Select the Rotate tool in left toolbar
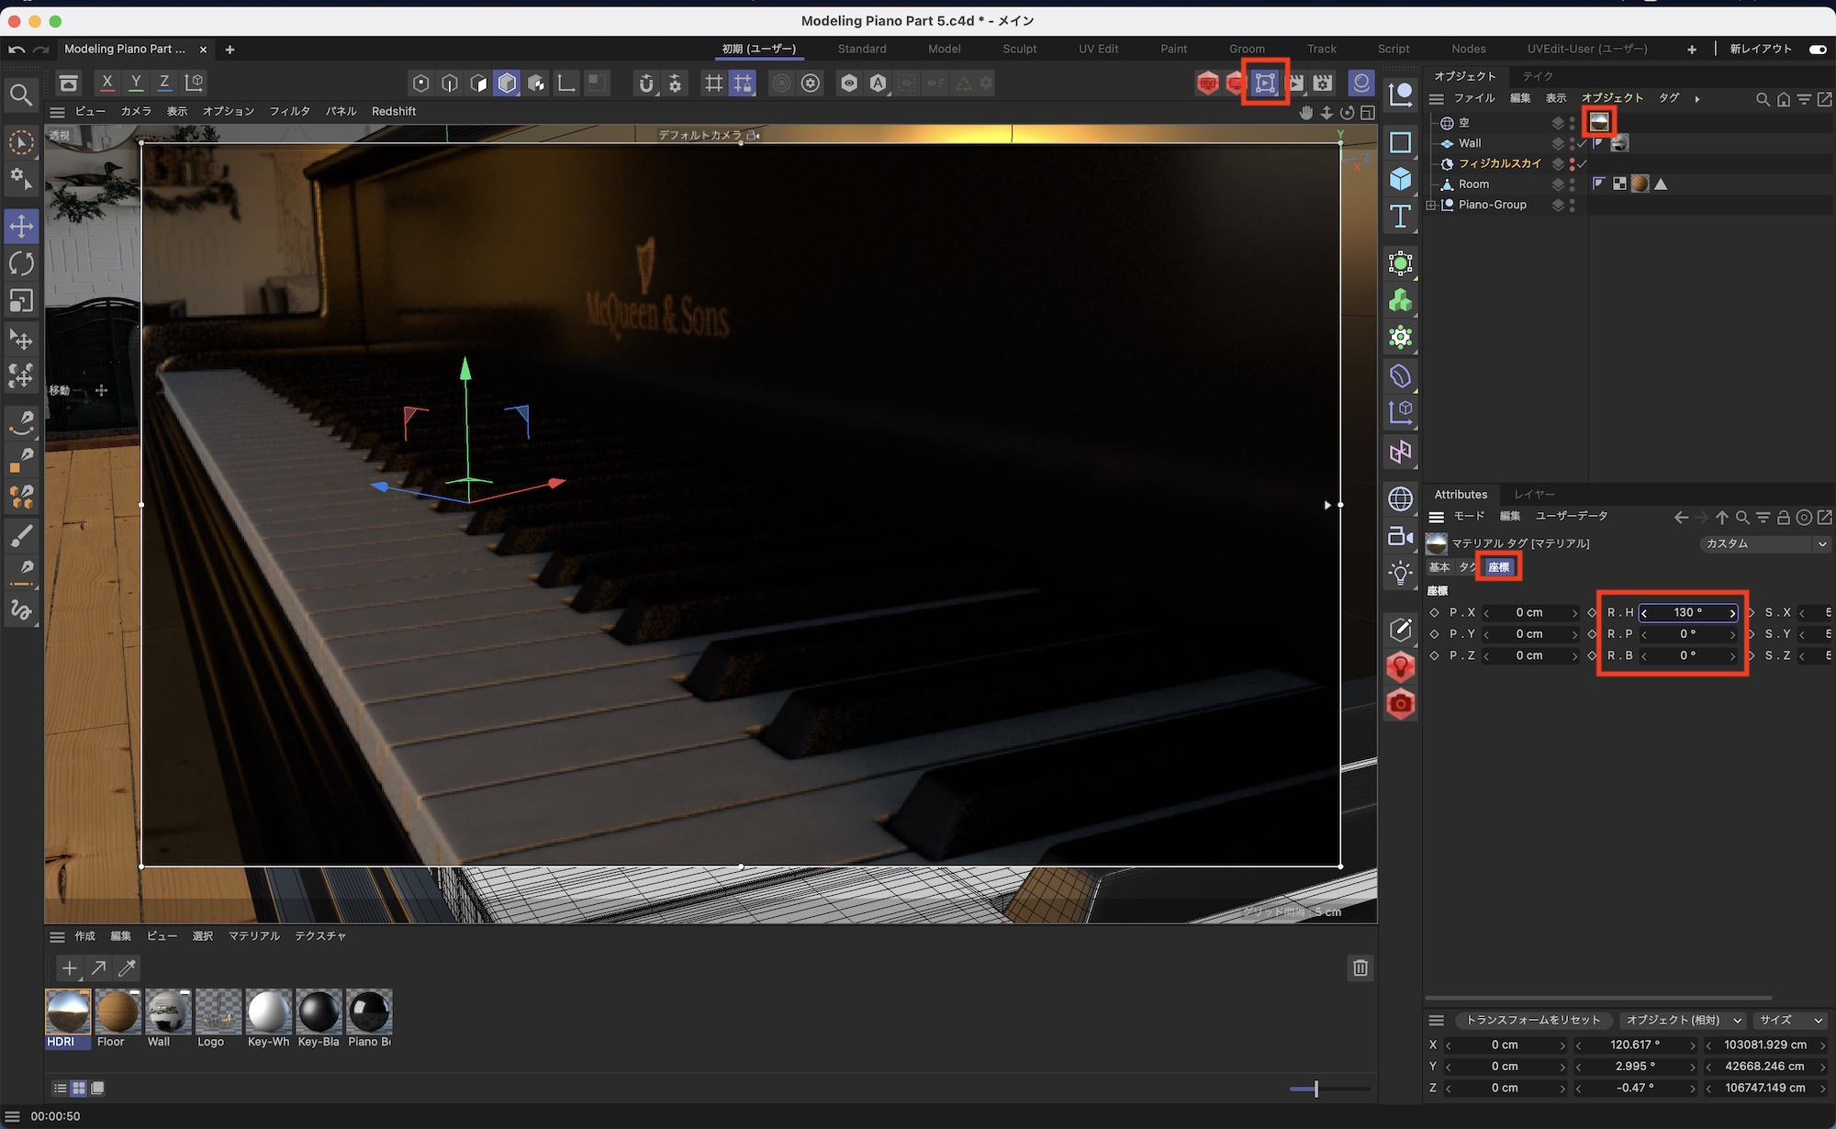The width and height of the screenshot is (1836, 1129). coord(21,263)
